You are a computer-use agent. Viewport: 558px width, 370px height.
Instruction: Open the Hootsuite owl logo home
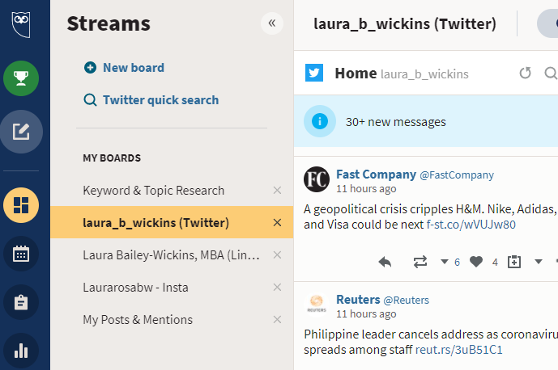(21, 24)
